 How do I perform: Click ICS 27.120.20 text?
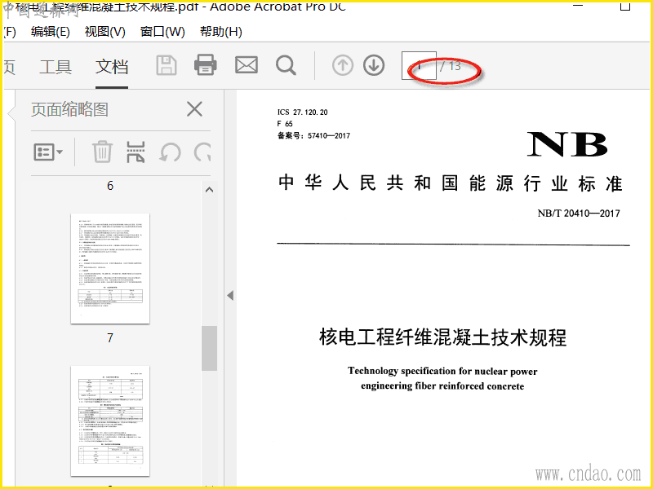[x=302, y=112]
